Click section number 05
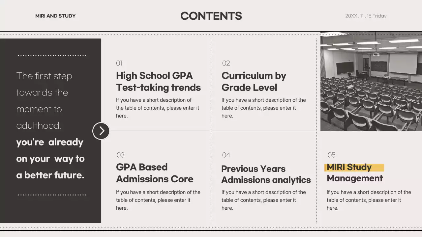 (x=331, y=155)
